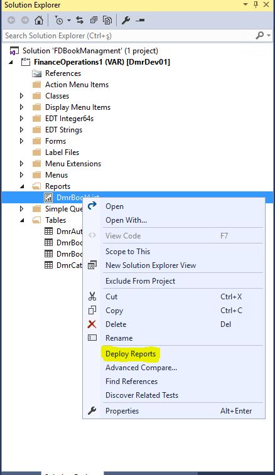Open the window position dropdown arrow in title bar
The height and width of the screenshot is (475, 275).
click(x=245, y=4)
